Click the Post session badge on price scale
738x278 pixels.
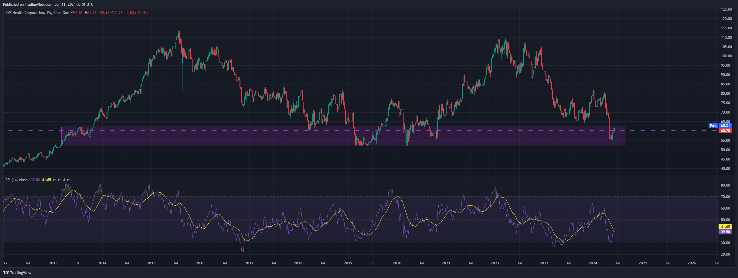(x=713, y=125)
